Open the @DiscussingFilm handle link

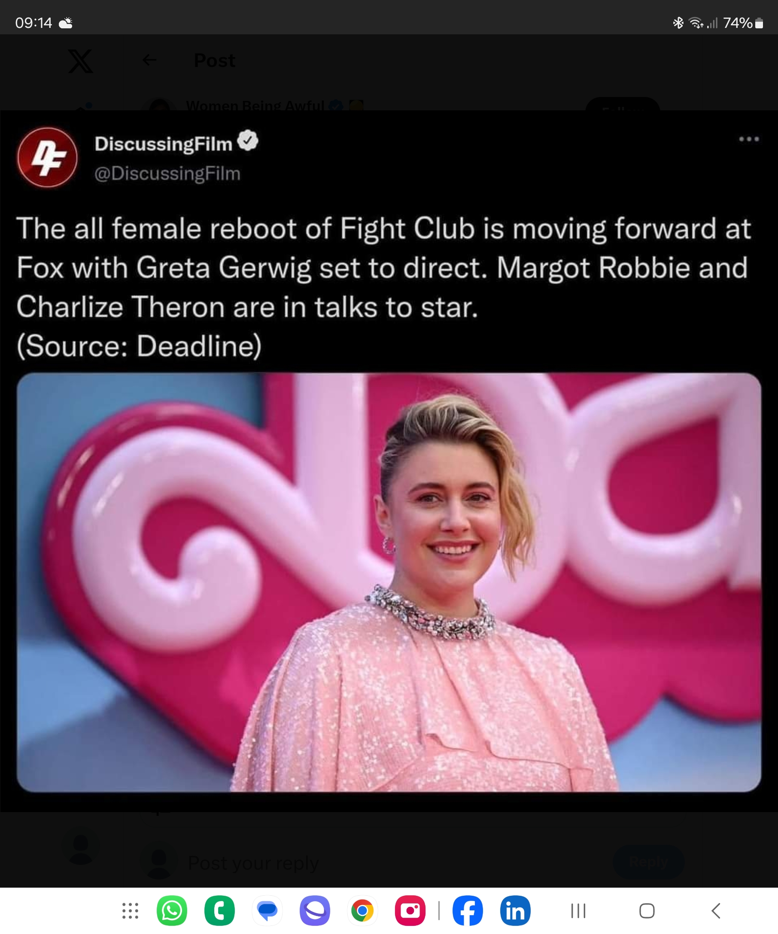click(x=167, y=173)
